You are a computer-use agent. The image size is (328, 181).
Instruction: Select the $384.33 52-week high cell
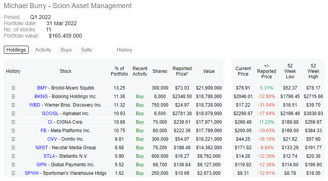point(313,131)
